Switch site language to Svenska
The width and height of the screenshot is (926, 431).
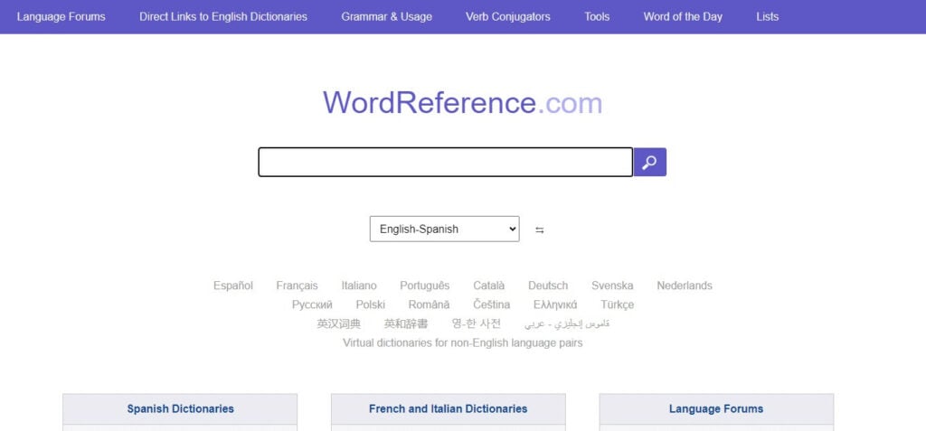pos(612,286)
